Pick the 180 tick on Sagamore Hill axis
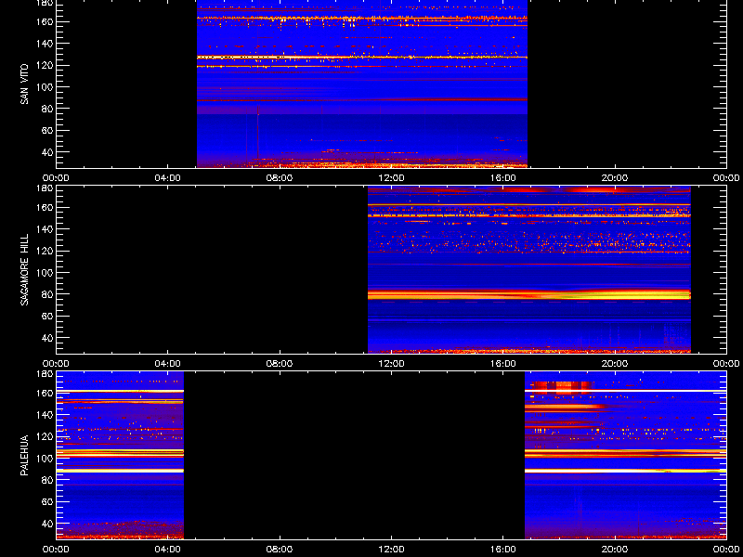Image resolution: width=743 pixels, height=557 pixels. (x=46, y=188)
